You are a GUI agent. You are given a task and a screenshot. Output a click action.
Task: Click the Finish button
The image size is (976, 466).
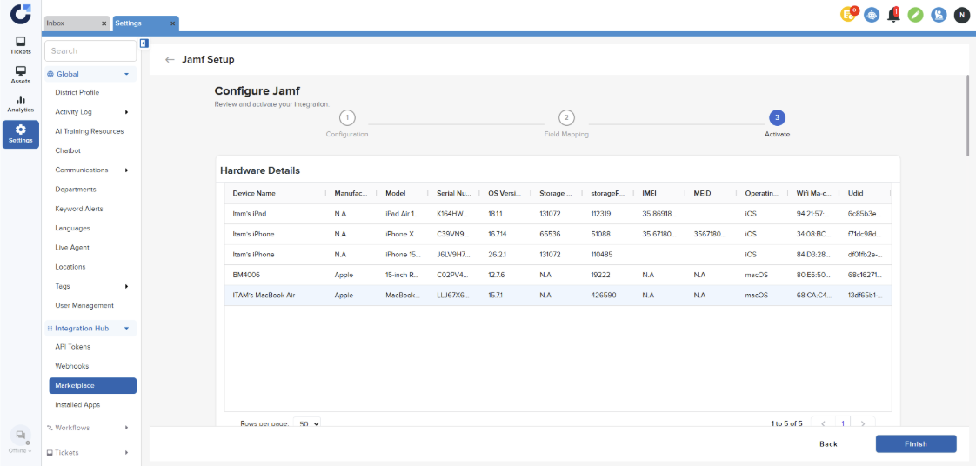(915, 443)
